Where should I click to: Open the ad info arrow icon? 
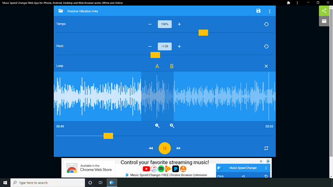point(268,161)
